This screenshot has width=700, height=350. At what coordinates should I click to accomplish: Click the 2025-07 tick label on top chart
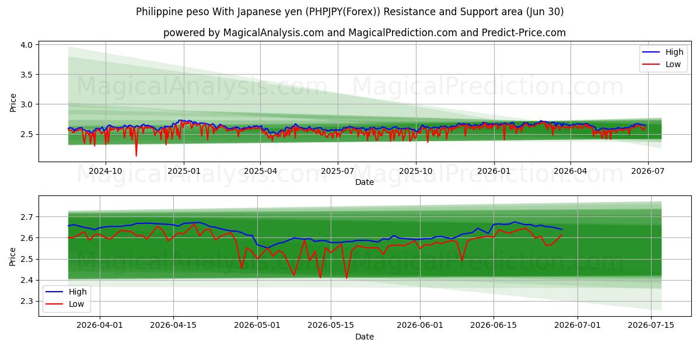338,171
